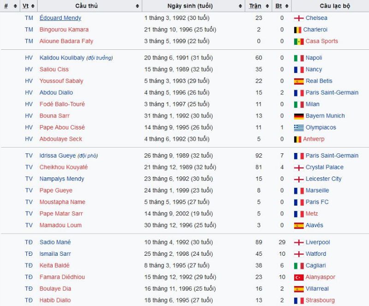Open the Sadio Mané link
The height and width of the screenshot is (306, 369).
click(x=55, y=242)
